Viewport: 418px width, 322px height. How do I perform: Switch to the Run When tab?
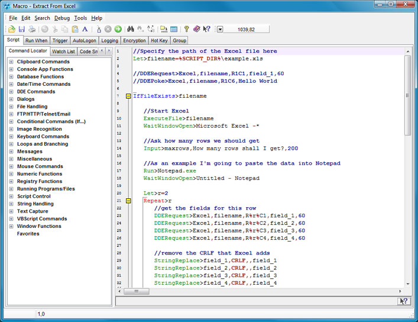[36, 41]
